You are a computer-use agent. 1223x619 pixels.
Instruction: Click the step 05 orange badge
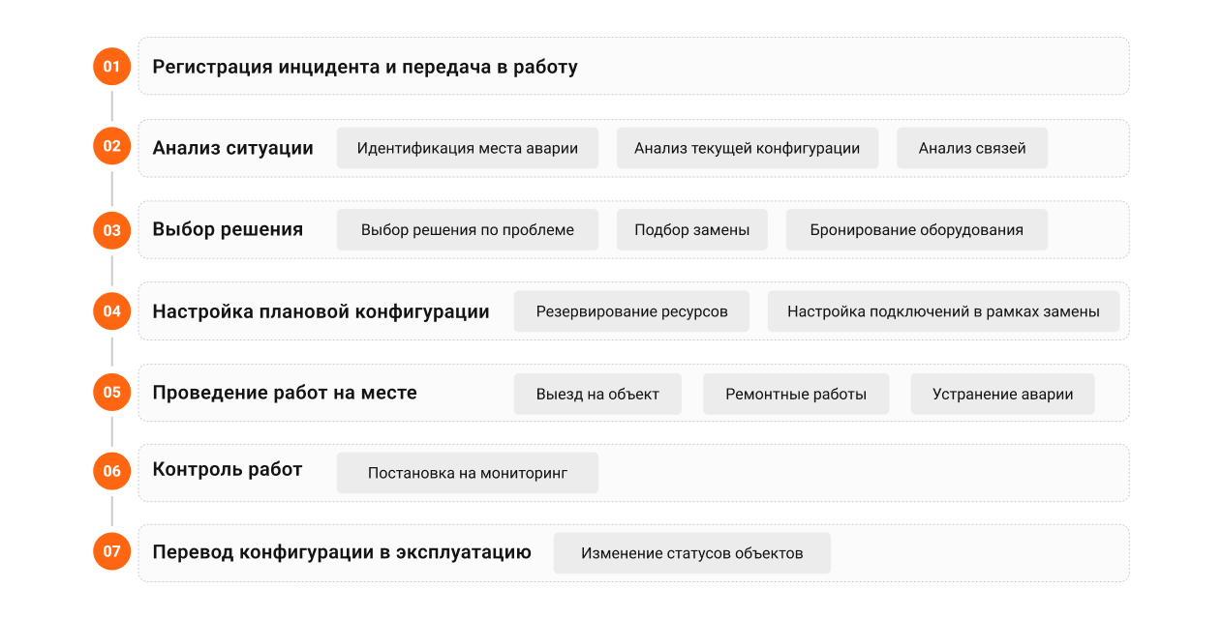112,392
